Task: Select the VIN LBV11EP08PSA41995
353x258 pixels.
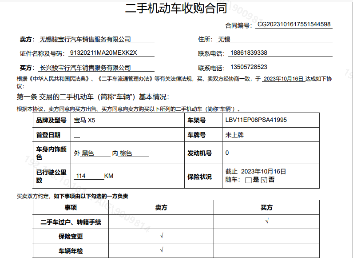Action: [256, 120]
